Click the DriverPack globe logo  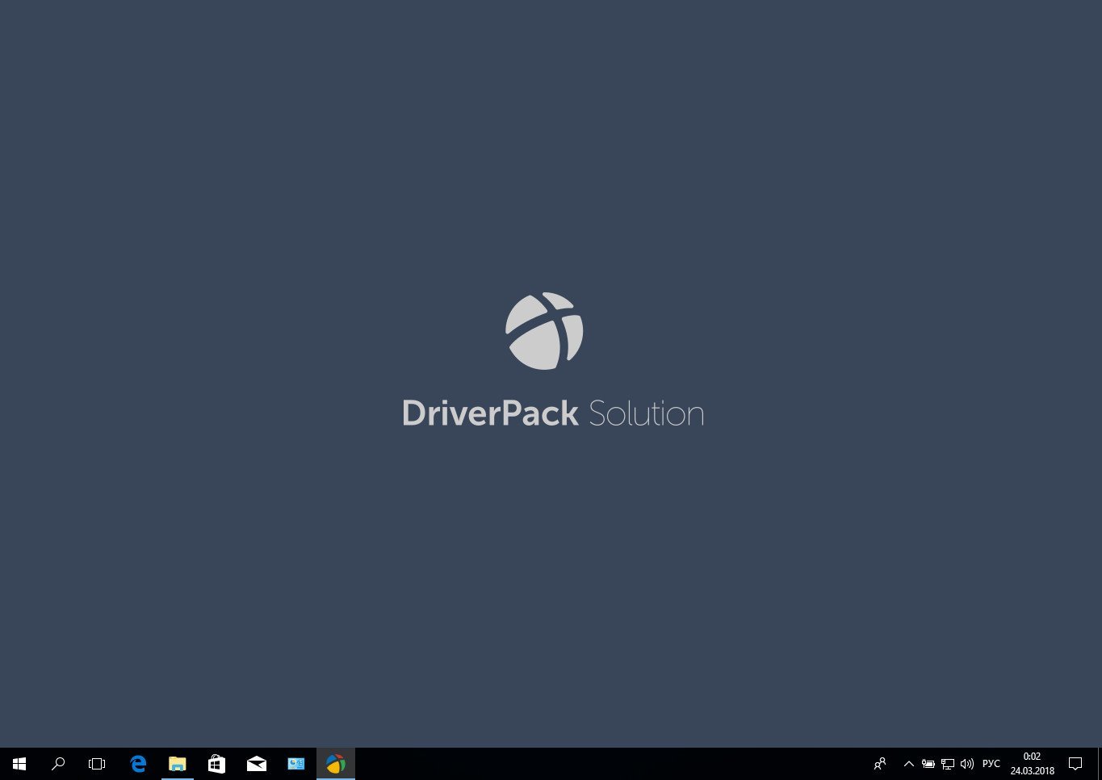544,331
